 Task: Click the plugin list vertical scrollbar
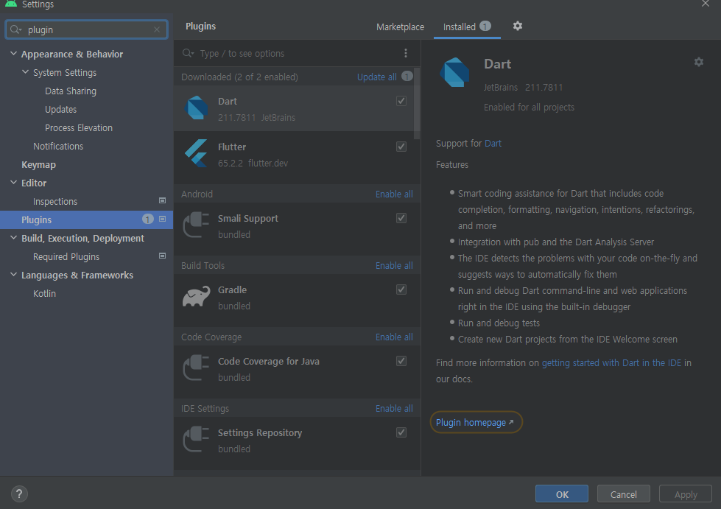click(417, 103)
